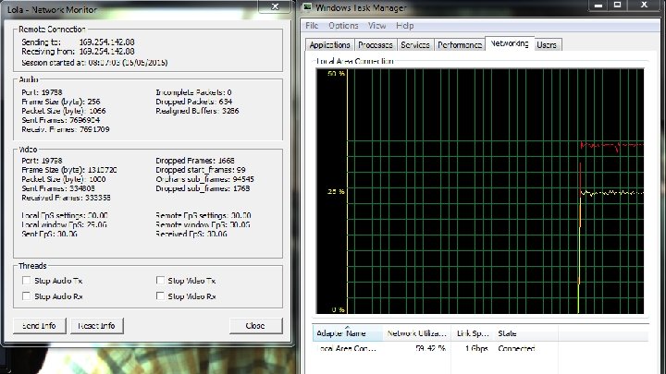This screenshot has height=374, width=666.
Task: Sort by Network Utilization column header
Action: [x=416, y=333]
